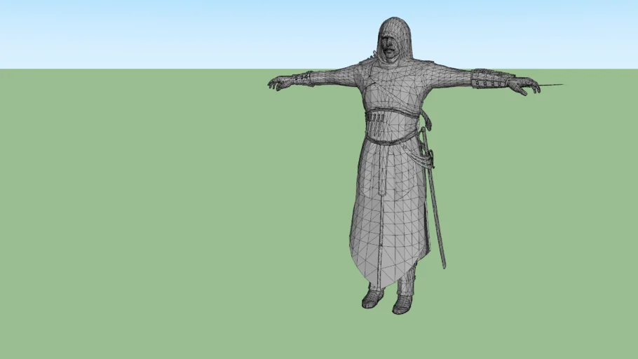Select the boot on the screen's right side
Screen dimensions: 638x359
(x=402, y=304)
